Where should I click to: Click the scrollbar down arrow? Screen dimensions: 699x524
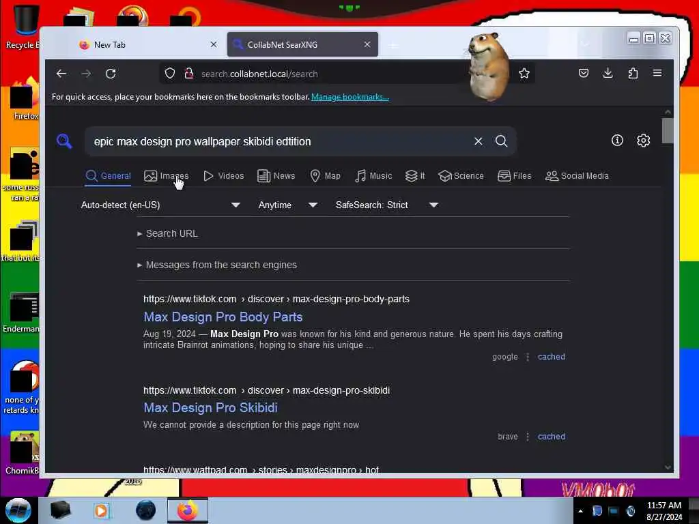point(668,467)
